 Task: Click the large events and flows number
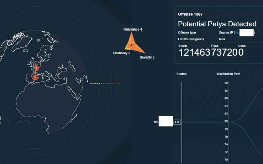click(211, 52)
